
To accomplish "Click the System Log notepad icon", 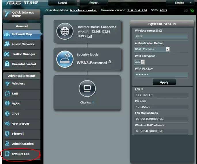I will 7,154.
